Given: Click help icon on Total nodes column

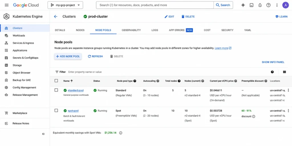Looking at the screenshot, I should coord(179,81).
